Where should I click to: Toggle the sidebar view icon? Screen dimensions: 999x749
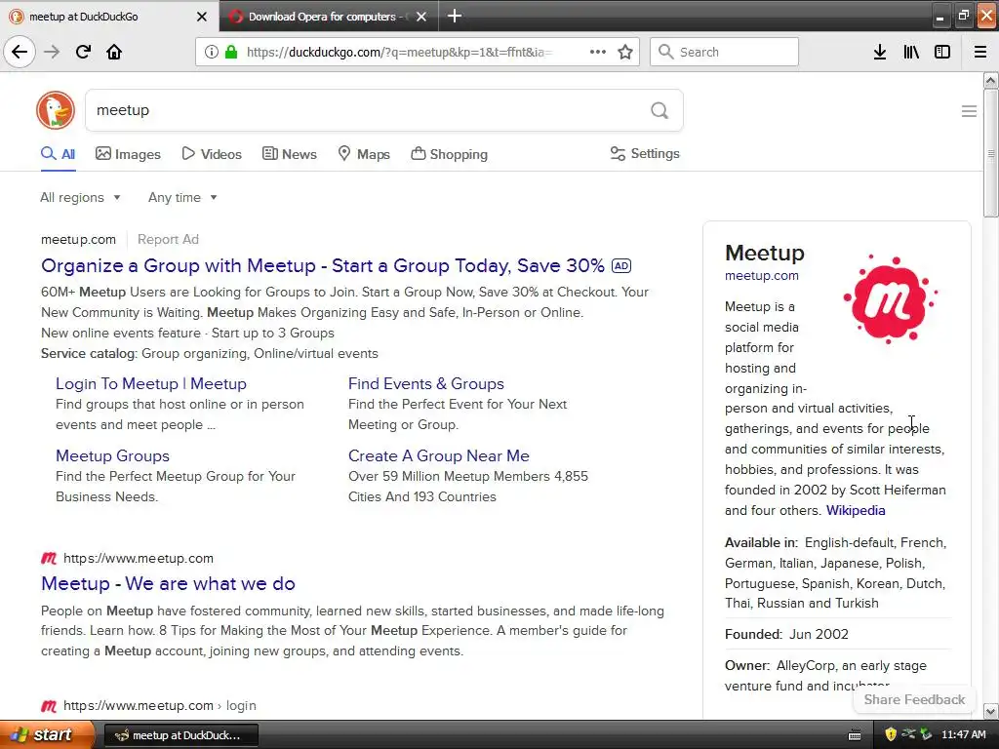(942, 52)
